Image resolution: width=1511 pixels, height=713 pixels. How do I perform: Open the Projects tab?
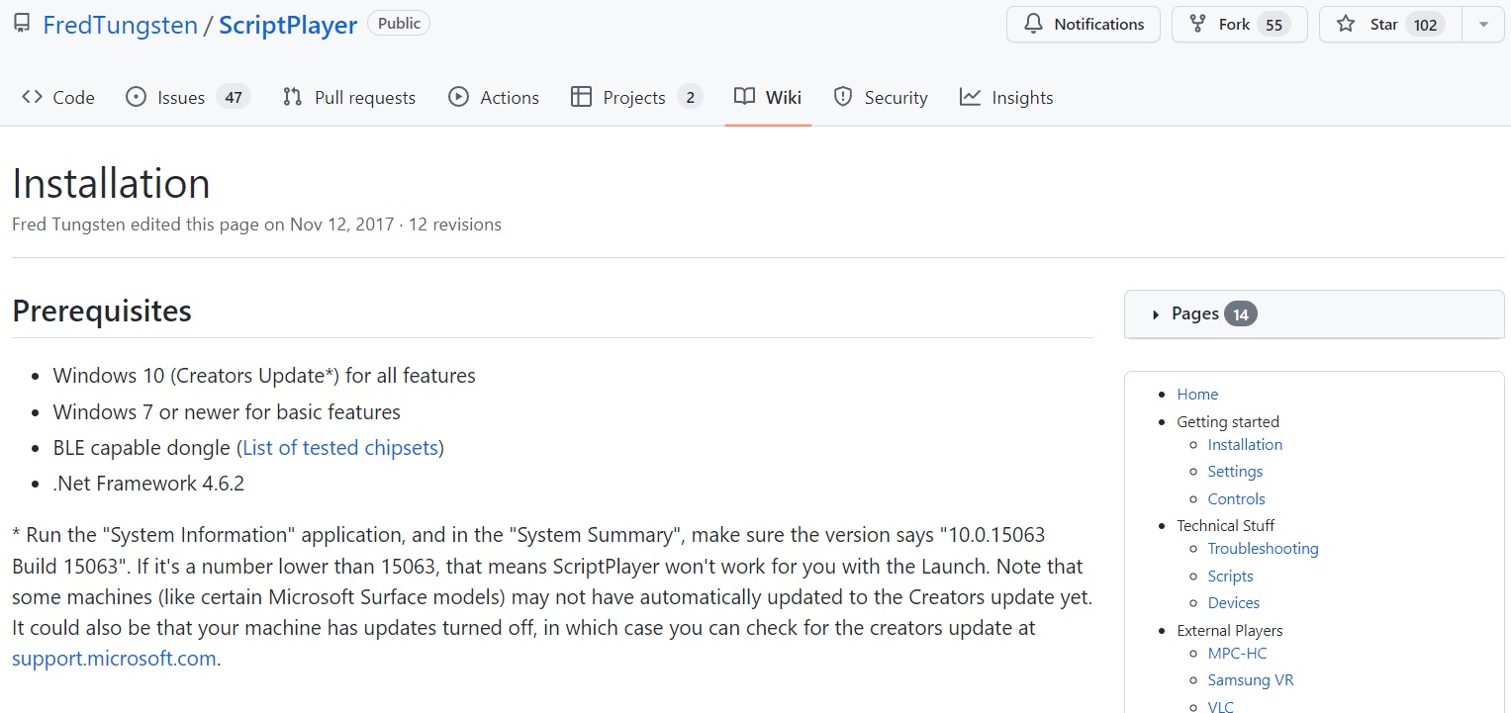point(636,97)
